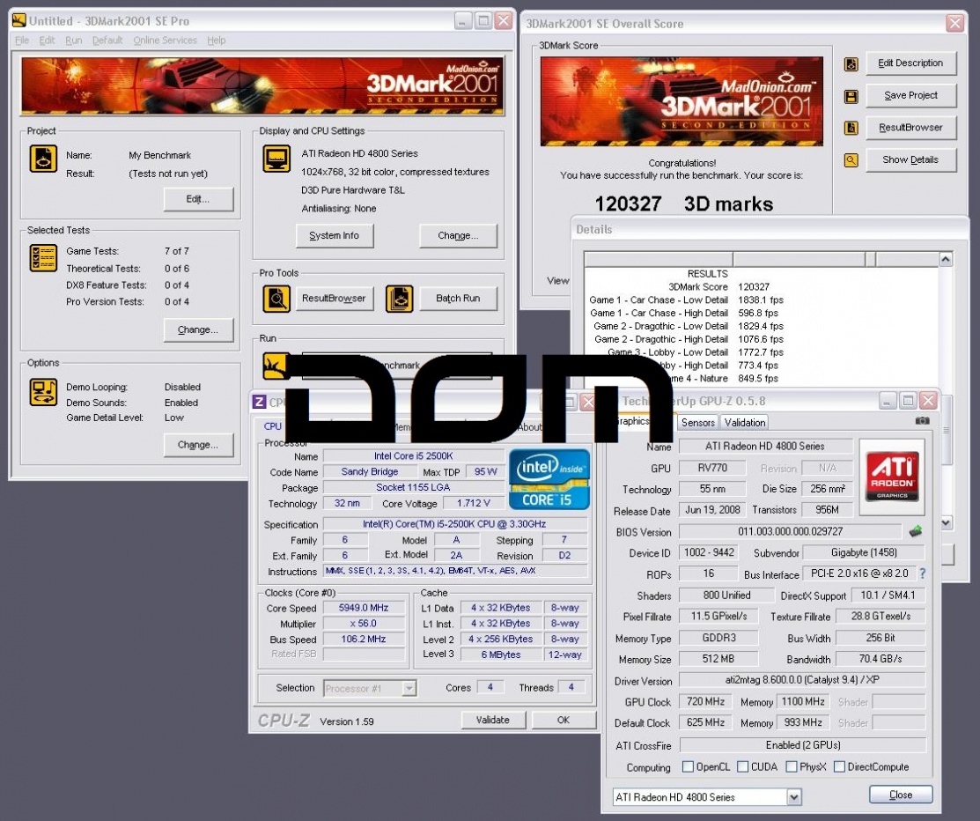The height and width of the screenshot is (821, 980).
Task: Check the PhysX checkbox
Action: click(x=792, y=767)
